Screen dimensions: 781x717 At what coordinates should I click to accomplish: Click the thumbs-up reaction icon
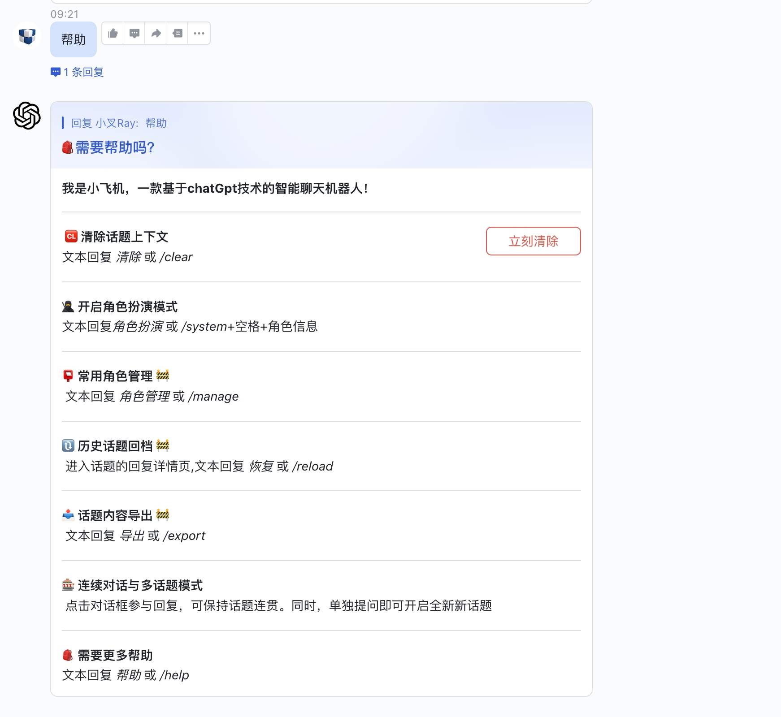pyautogui.click(x=113, y=33)
